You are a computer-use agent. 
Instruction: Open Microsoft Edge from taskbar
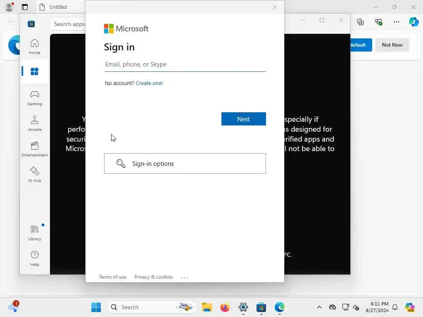(x=280, y=307)
